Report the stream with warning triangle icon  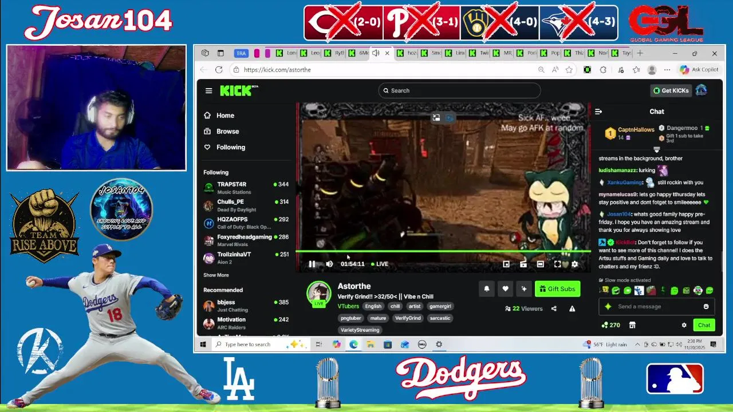[572, 308]
